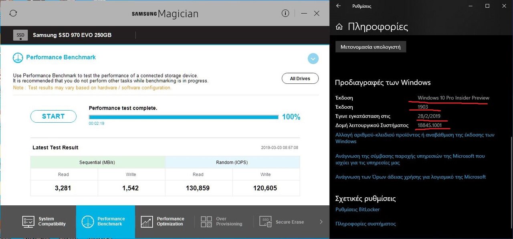This screenshot has height=239, width=513.
Task: Click the Δομή λειτουργικού Συστήματος label
Action: point(372,126)
